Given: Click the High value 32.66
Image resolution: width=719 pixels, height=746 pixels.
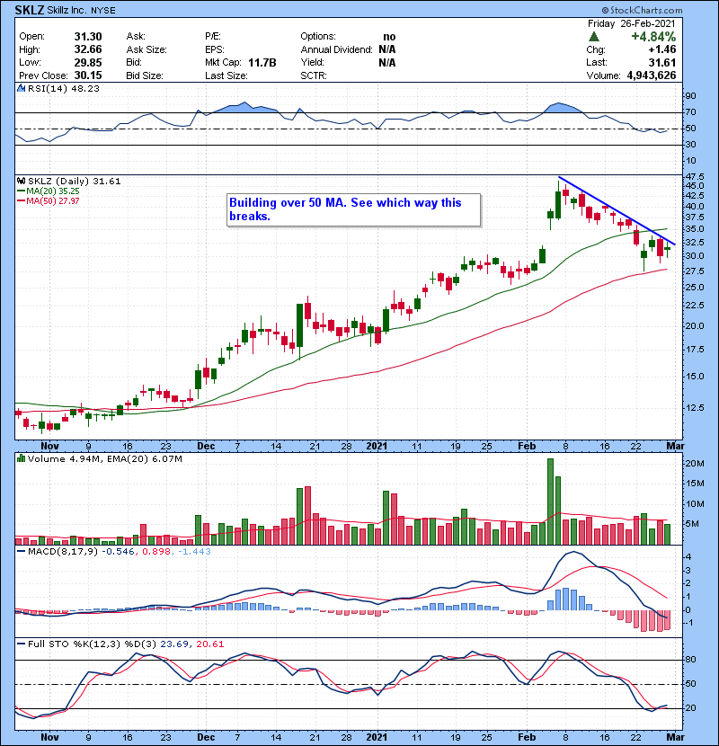Looking at the screenshot, I should [x=88, y=49].
